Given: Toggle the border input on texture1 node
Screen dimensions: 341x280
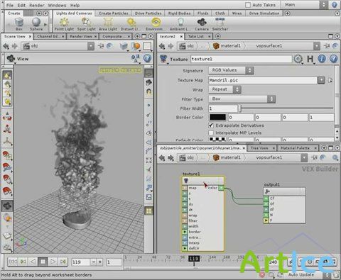Looking at the screenshot, I should point(185,232).
